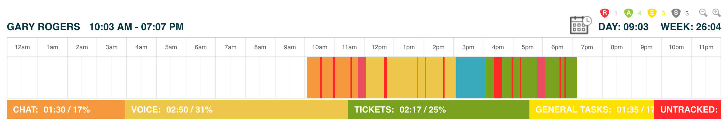728x123 pixels.
Task: Click the GENERAL TASKS summary segment
Action: pyautogui.click(x=592, y=109)
